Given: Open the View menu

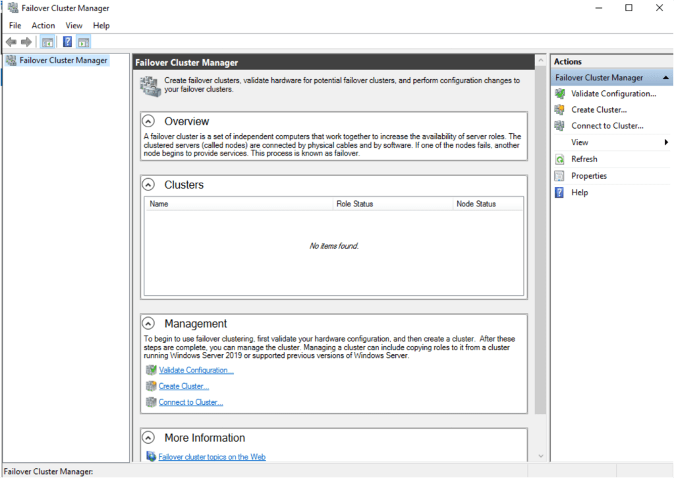Looking at the screenshot, I should [73, 25].
